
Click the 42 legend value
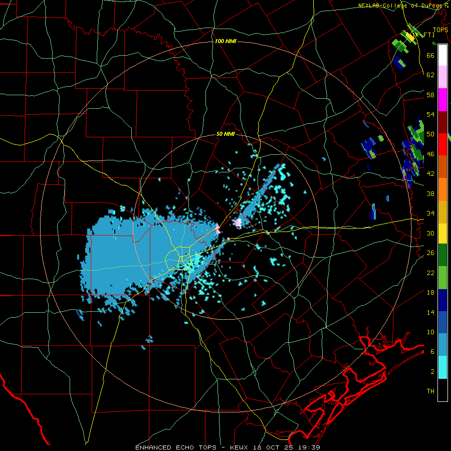(430, 174)
